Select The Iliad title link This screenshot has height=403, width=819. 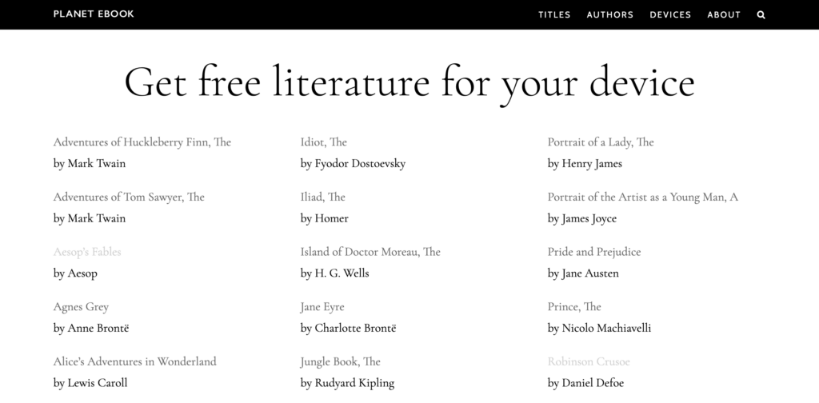click(x=322, y=197)
